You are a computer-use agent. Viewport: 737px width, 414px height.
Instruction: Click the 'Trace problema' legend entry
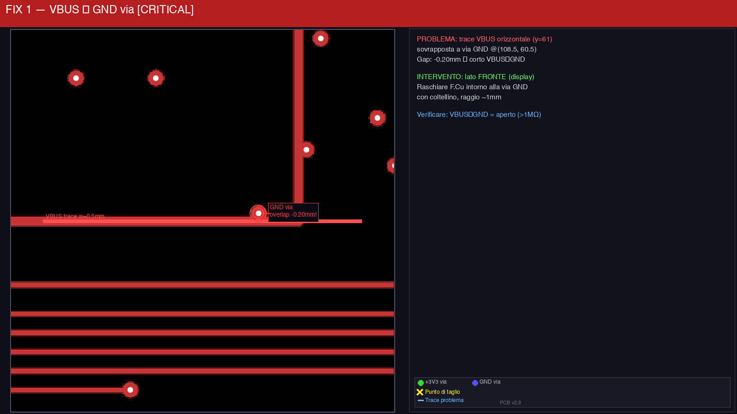tap(444, 400)
